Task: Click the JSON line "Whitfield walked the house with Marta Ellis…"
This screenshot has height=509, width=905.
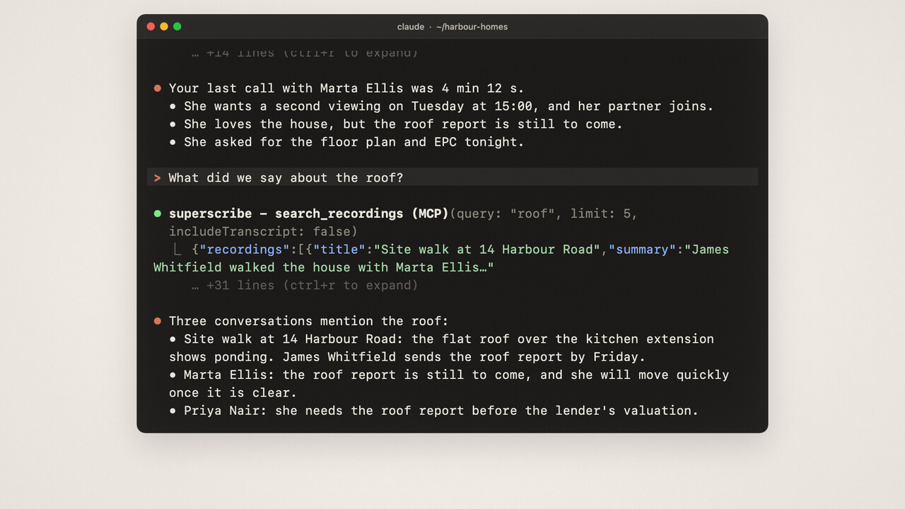Action: pos(323,267)
